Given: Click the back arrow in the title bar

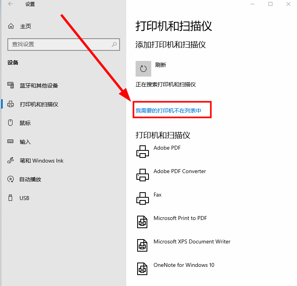Looking at the screenshot, I should pyautogui.click(x=11, y=4).
